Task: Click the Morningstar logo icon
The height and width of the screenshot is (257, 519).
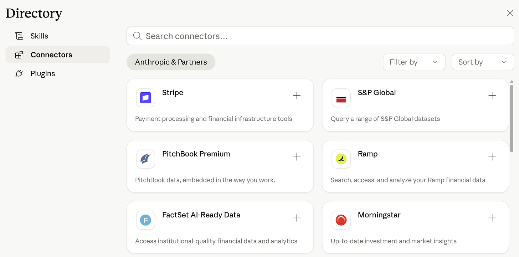Action: click(341, 220)
